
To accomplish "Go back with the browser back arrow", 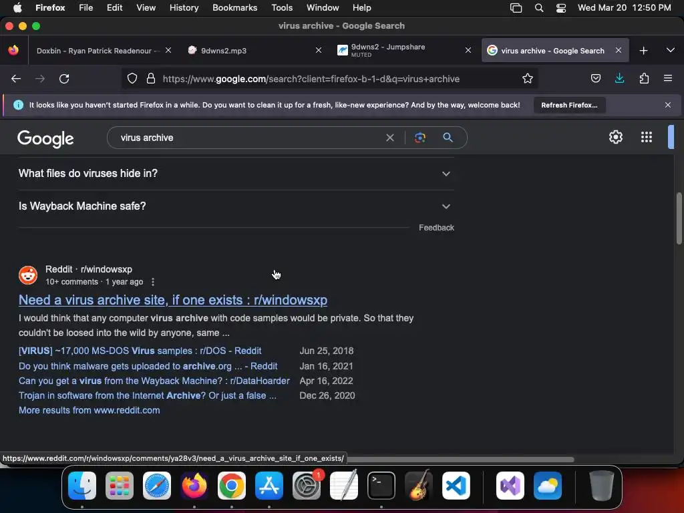I will click(16, 79).
